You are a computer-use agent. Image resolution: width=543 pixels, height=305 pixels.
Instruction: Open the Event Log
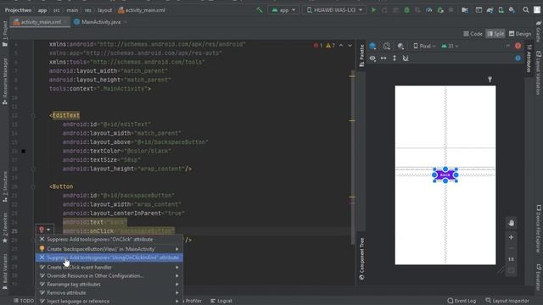click(x=462, y=301)
